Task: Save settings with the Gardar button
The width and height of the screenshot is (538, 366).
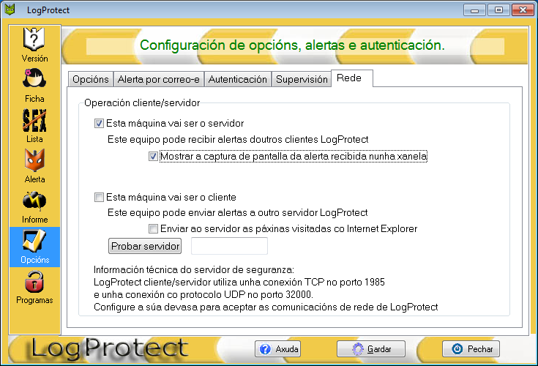Action: point(371,349)
